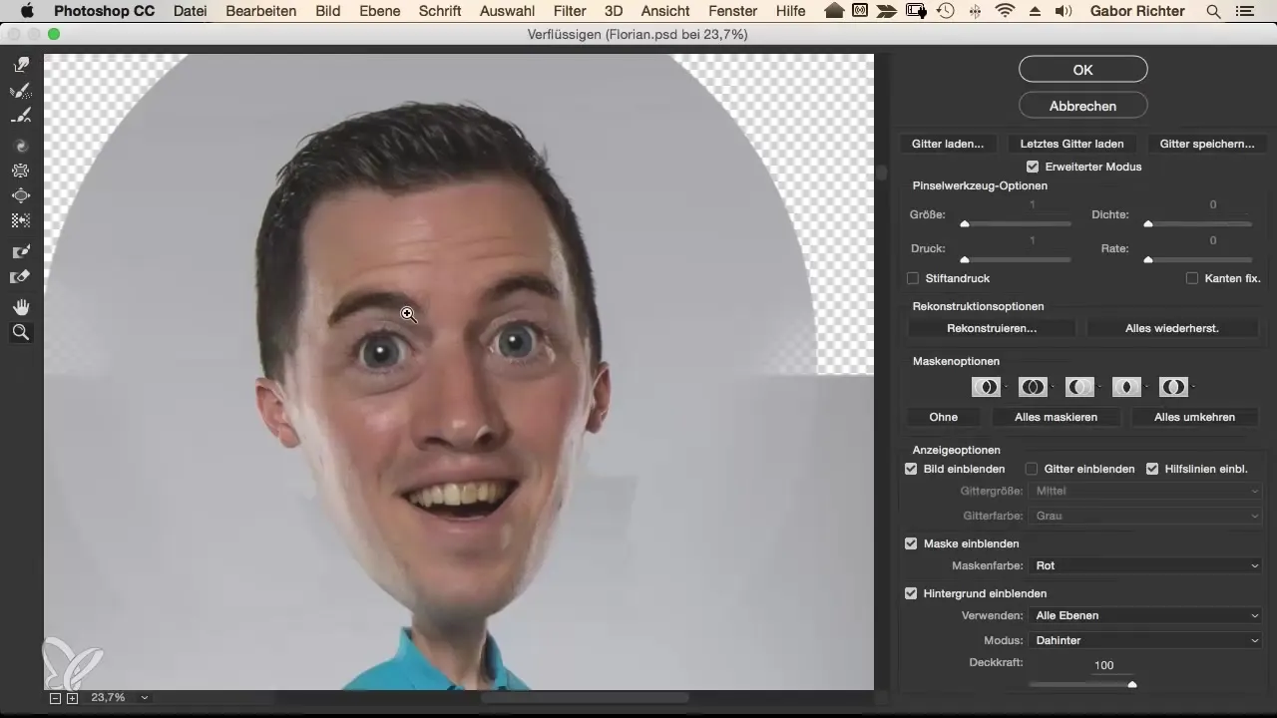Screen dimensions: 1277x718
Task: Click the zoom in plus button
Action: tap(72, 698)
